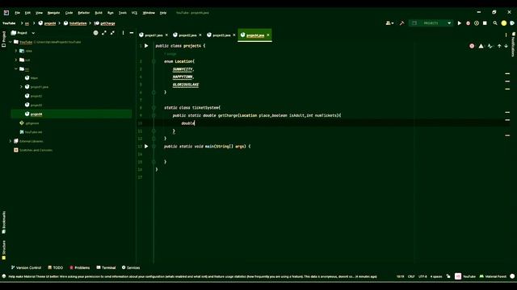The image size is (517, 290).
Task: Click the Stop square icon
Action: click(485, 23)
